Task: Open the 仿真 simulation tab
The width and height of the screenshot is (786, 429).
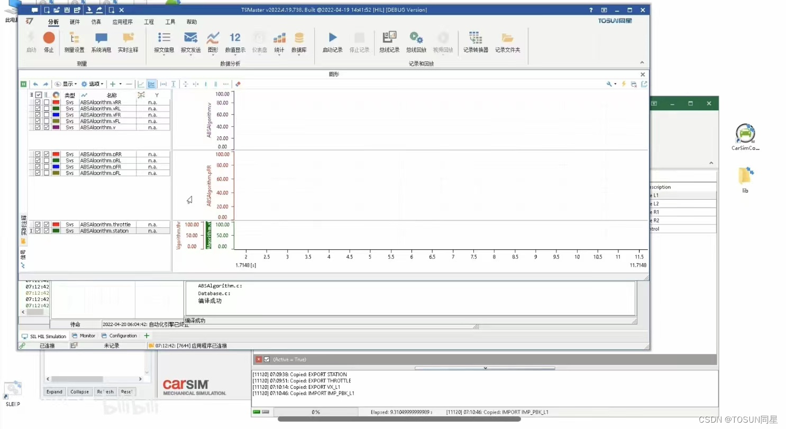Action: 96,22
